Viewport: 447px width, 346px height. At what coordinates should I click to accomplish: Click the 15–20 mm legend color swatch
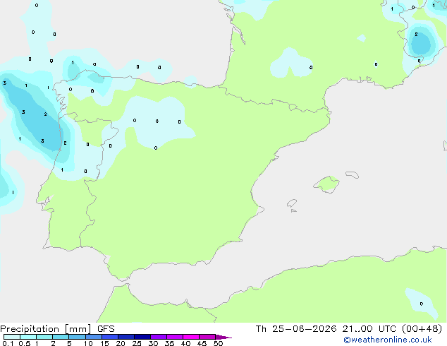(x=110, y=337)
